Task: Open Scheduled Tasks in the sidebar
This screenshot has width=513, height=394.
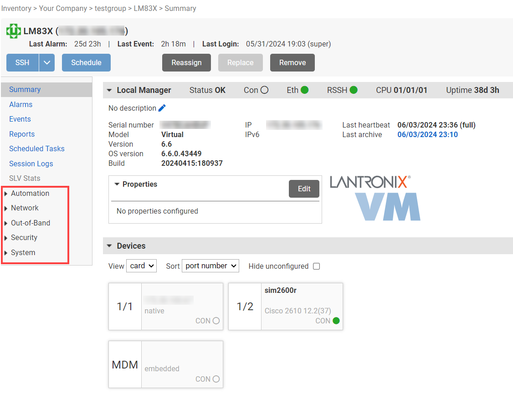Action: [x=36, y=149]
